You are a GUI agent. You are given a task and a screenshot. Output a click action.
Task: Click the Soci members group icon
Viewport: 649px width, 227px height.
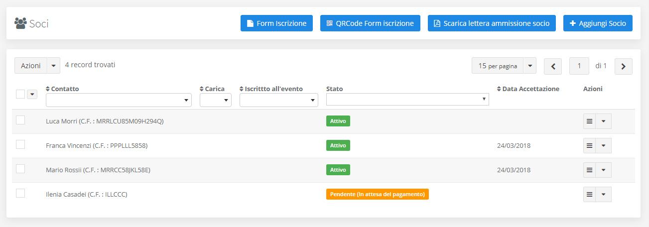20,23
